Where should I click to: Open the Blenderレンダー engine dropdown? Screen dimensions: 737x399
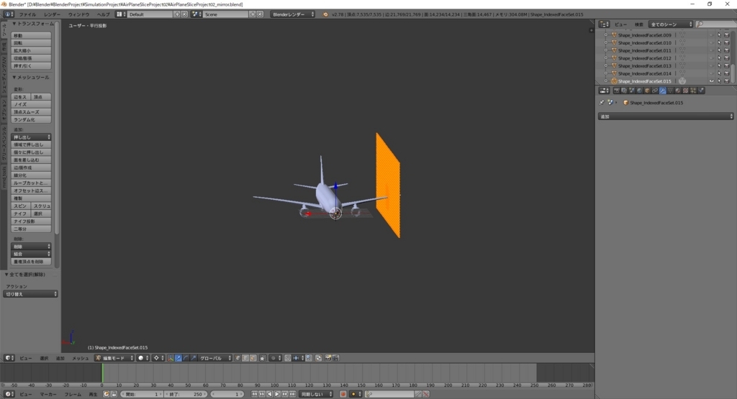point(292,14)
